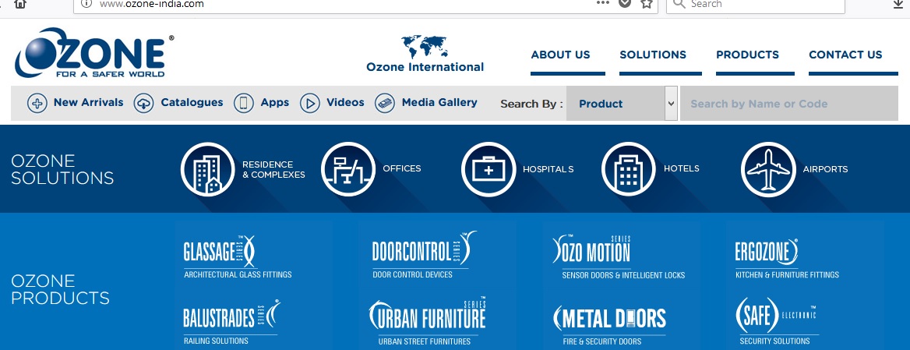Open the Contact Us menu
The width and height of the screenshot is (910, 350).
point(845,55)
